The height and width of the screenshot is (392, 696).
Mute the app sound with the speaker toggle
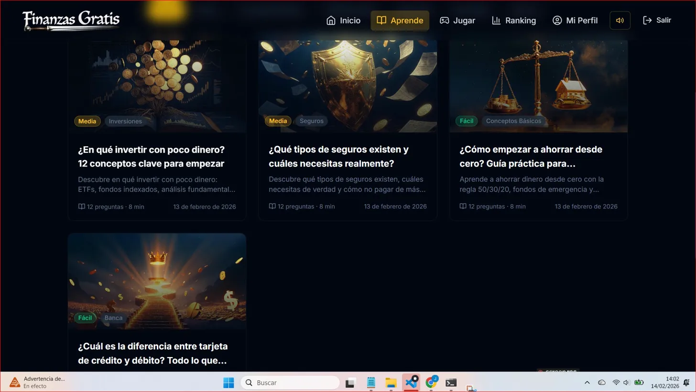click(620, 20)
